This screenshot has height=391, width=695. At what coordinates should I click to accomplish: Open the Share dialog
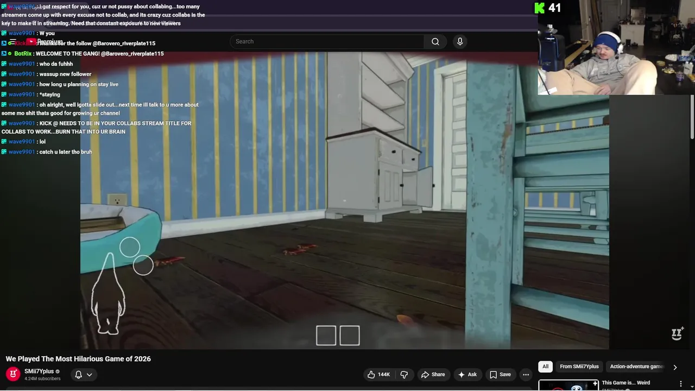433,375
